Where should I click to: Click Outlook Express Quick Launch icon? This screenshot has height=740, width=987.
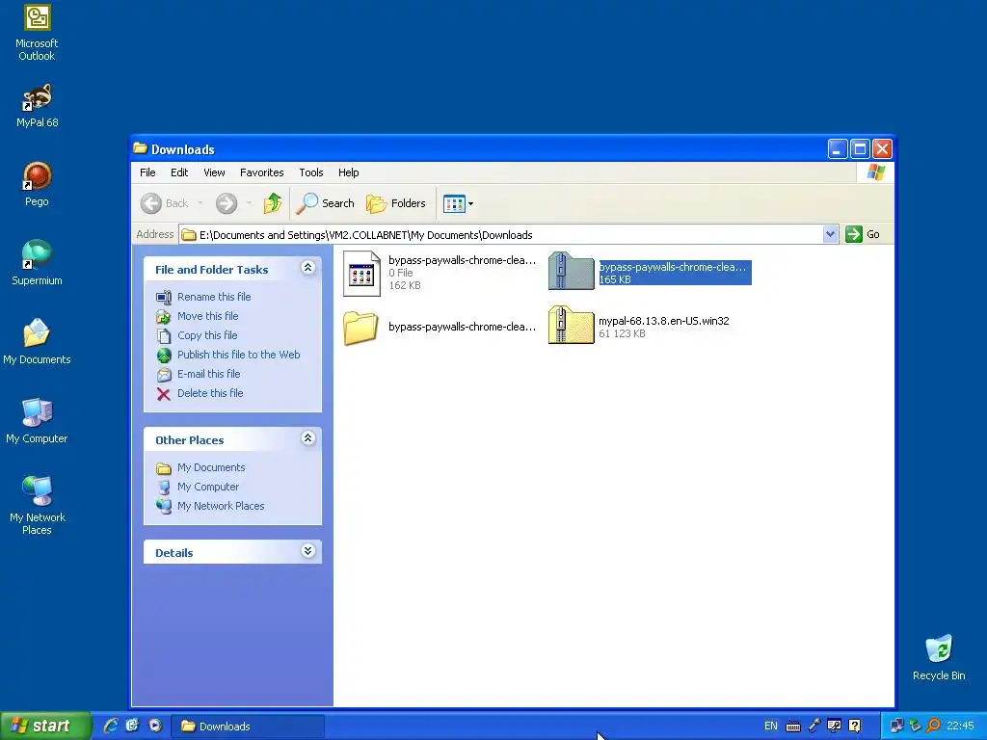coord(132,726)
